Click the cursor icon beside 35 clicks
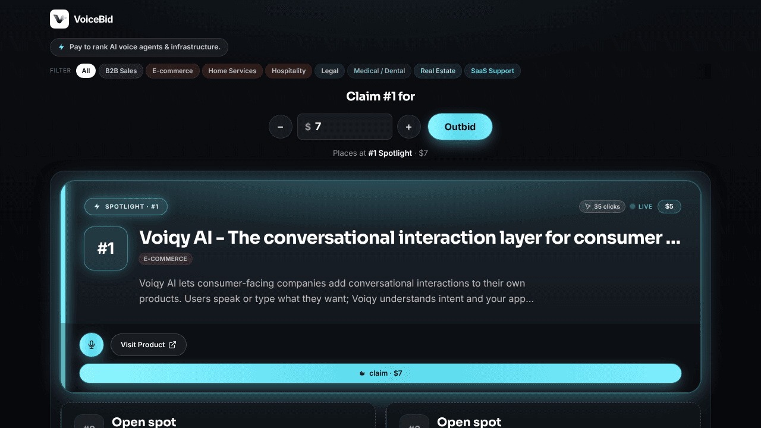The width and height of the screenshot is (761, 428). click(x=588, y=206)
